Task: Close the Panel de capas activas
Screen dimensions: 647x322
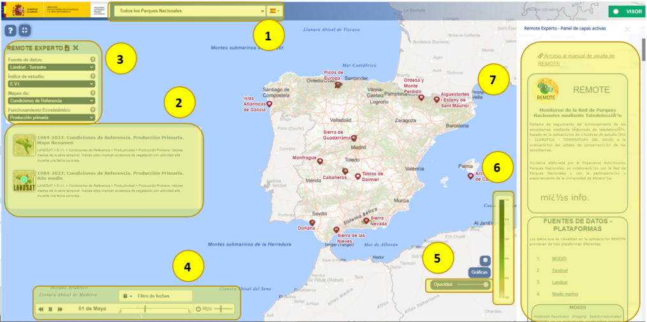Action: (x=628, y=29)
